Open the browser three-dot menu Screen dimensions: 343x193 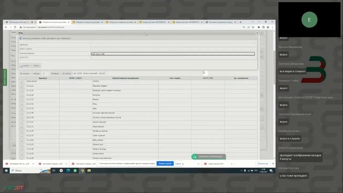coord(272,27)
